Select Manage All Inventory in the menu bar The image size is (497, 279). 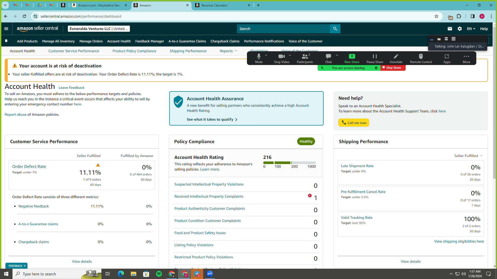point(59,41)
